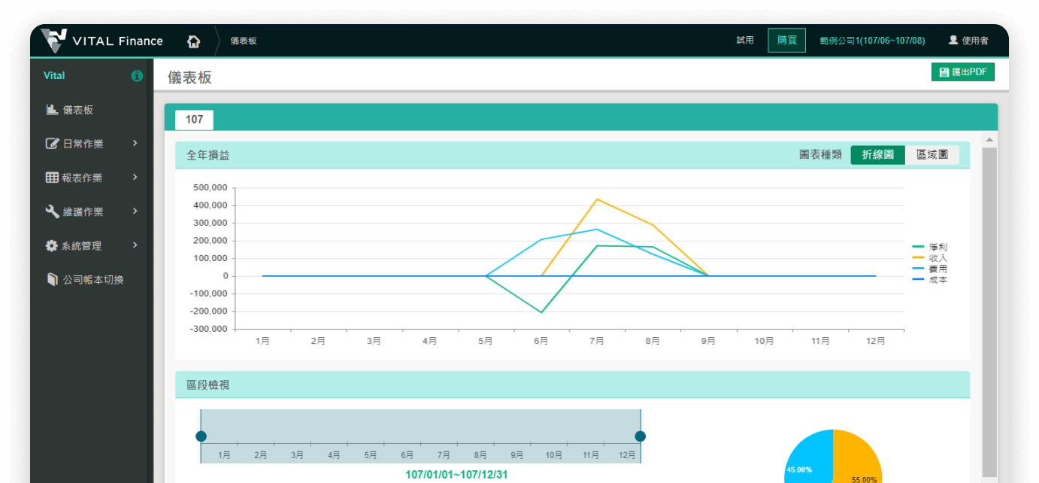Click the 1月 label on chart axis
This screenshot has width=1039, height=483.
tap(262, 341)
